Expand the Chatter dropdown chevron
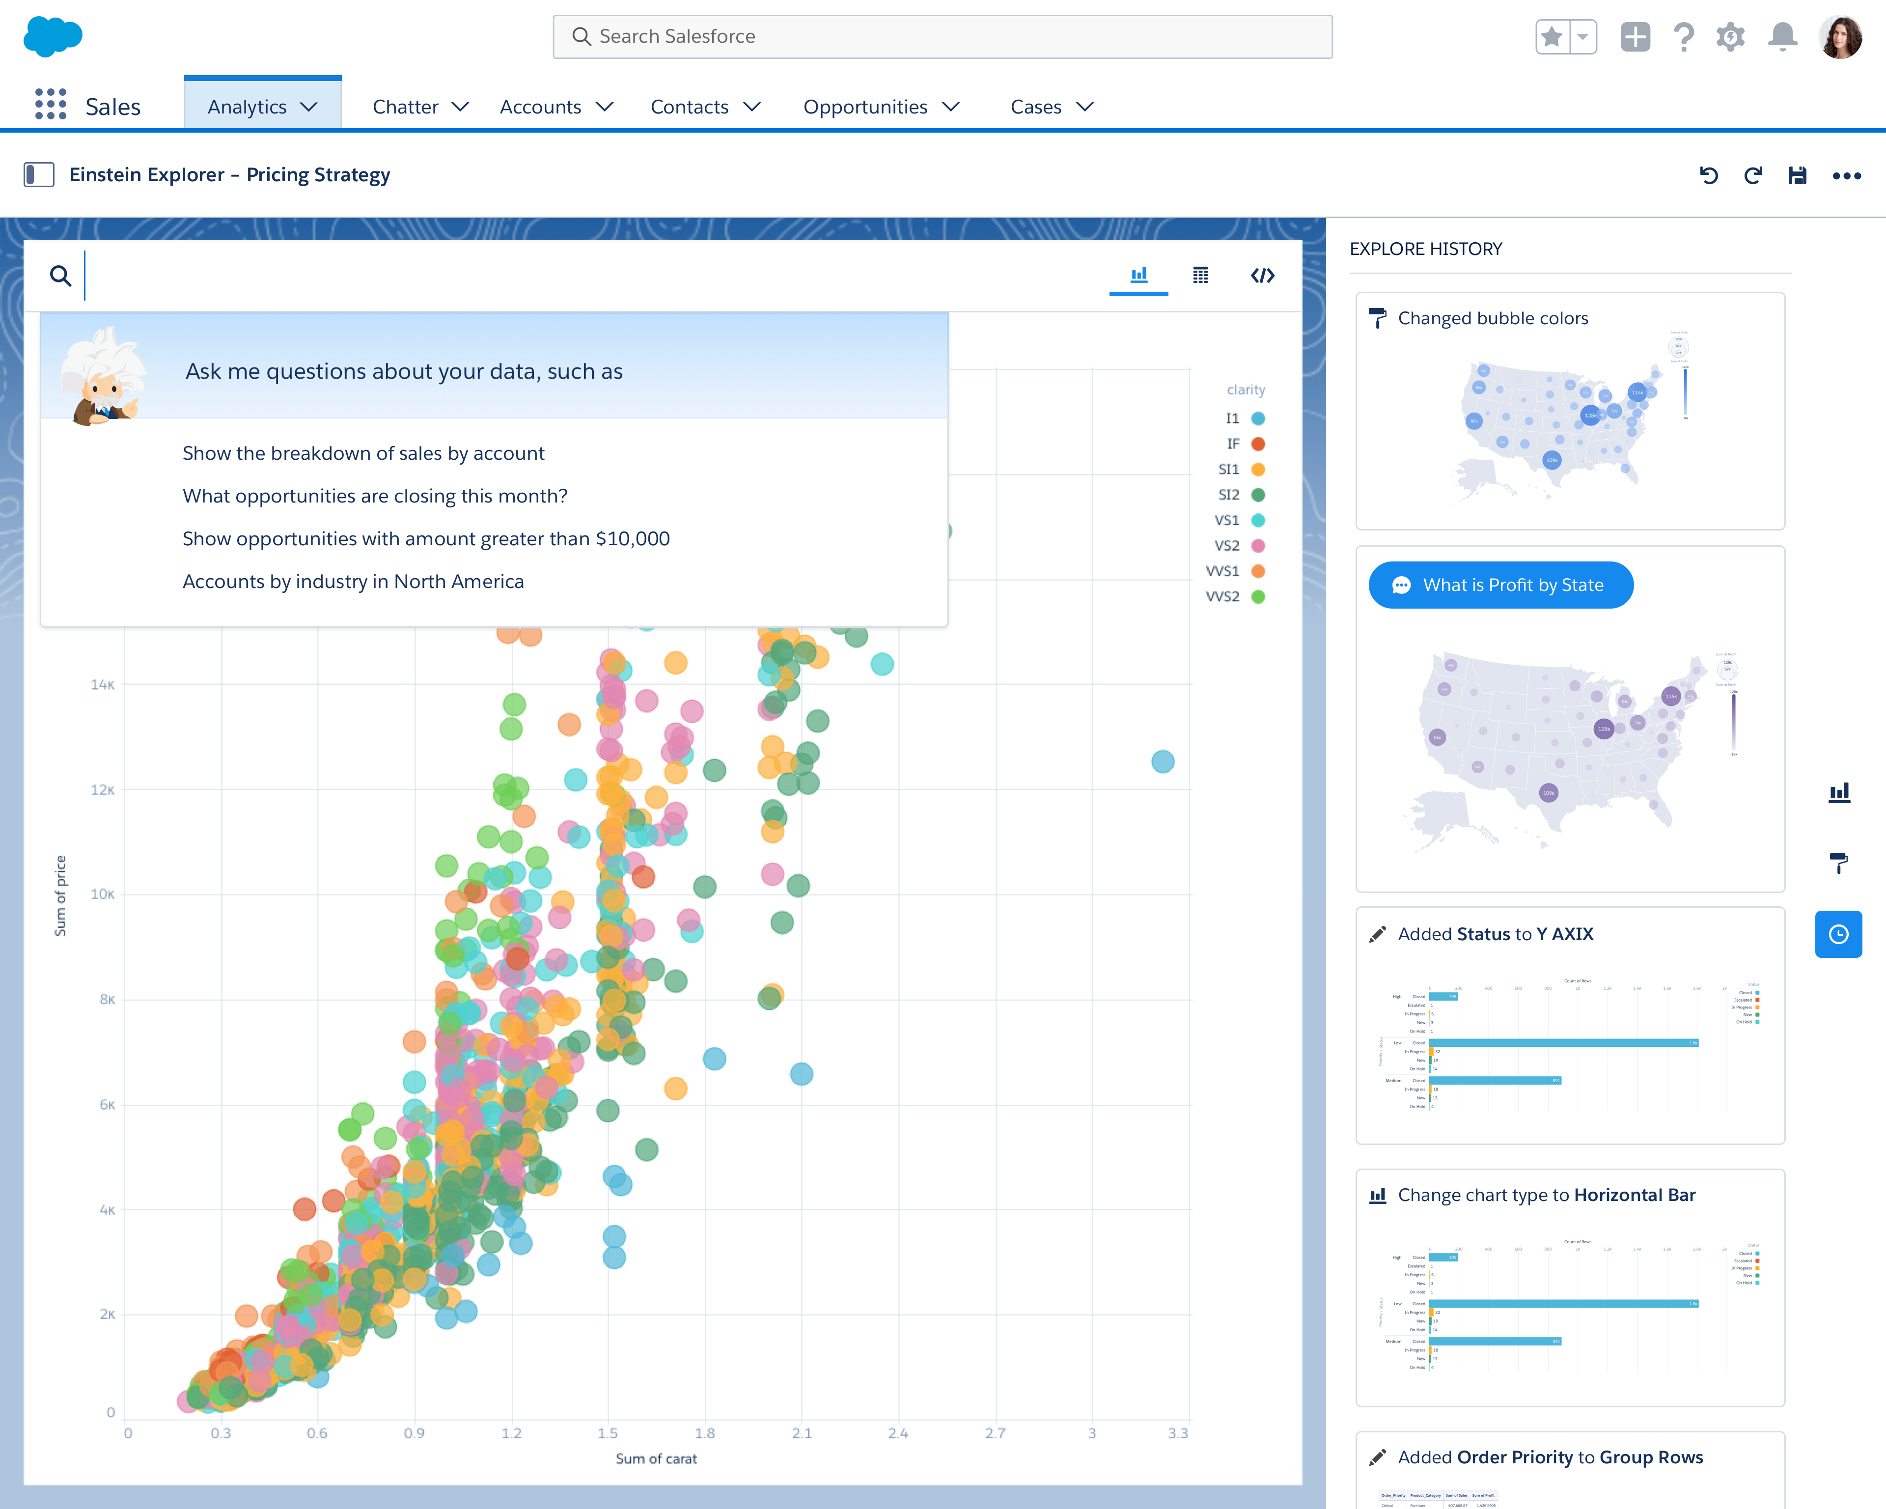Viewport: 1886px width, 1509px height. pyautogui.click(x=461, y=107)
